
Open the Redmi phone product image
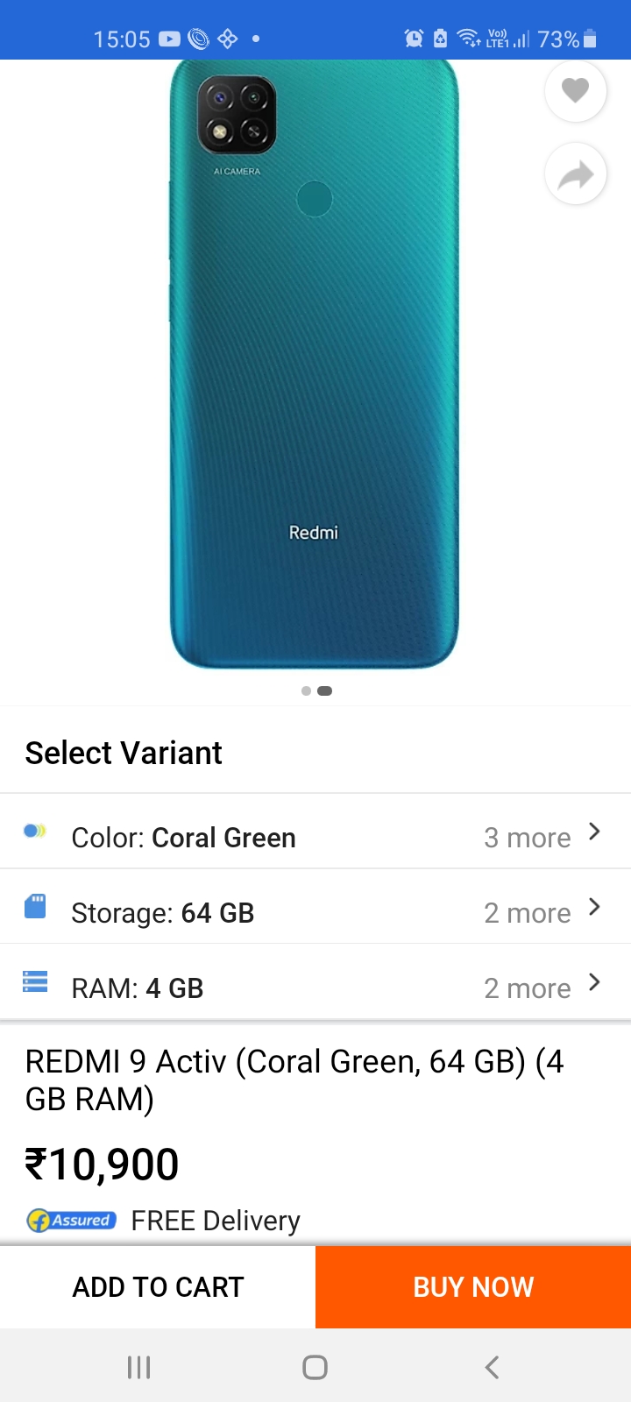coord(314,364)
